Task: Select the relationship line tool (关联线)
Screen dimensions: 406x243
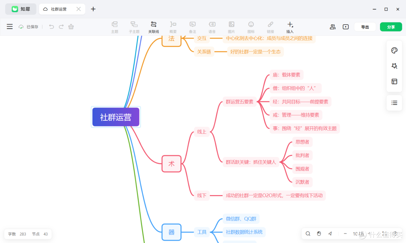Action: point(153,27)
